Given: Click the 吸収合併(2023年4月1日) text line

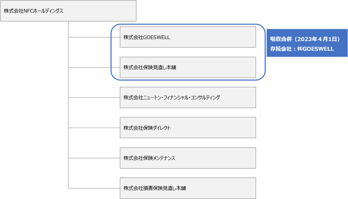Looking at the screenshot, I should point(305,39).
